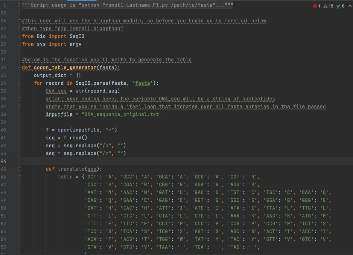Click the comment starting '#this code will use'
The image size is (353, 255).
(x=144, y=21)
